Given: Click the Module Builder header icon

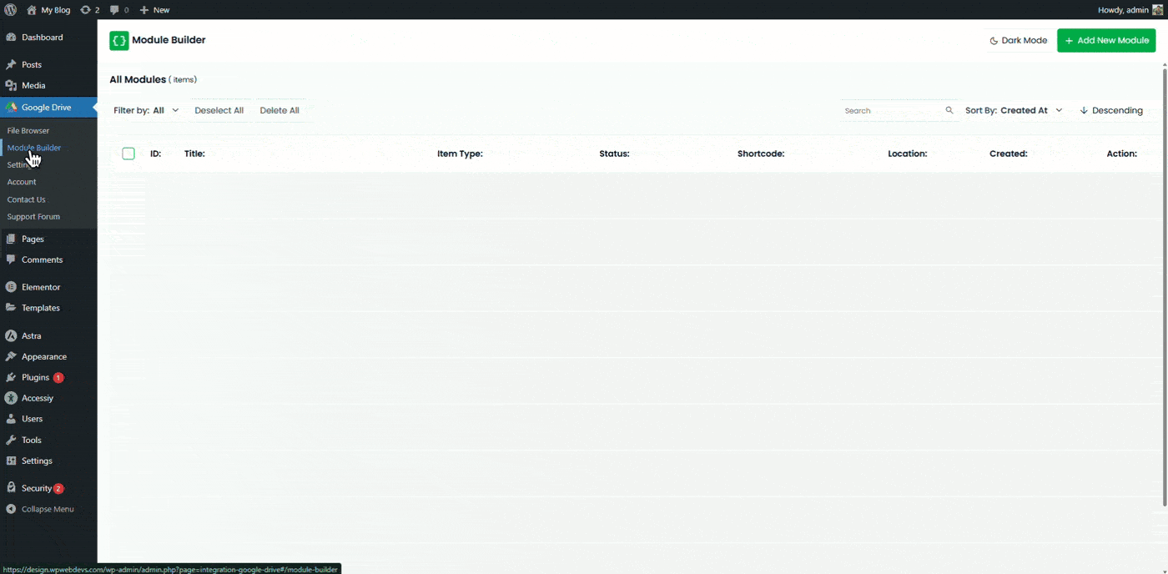Looking at the screenshot, I should (x=118, y=39).
